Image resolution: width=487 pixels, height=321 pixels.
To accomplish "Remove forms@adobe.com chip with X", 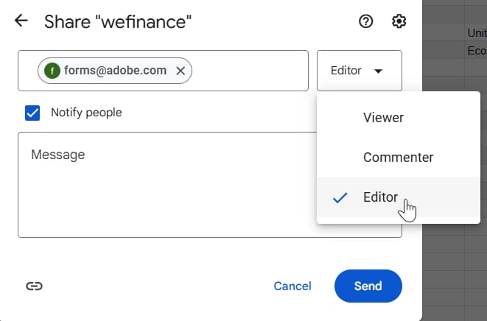I will coord(181,71).
